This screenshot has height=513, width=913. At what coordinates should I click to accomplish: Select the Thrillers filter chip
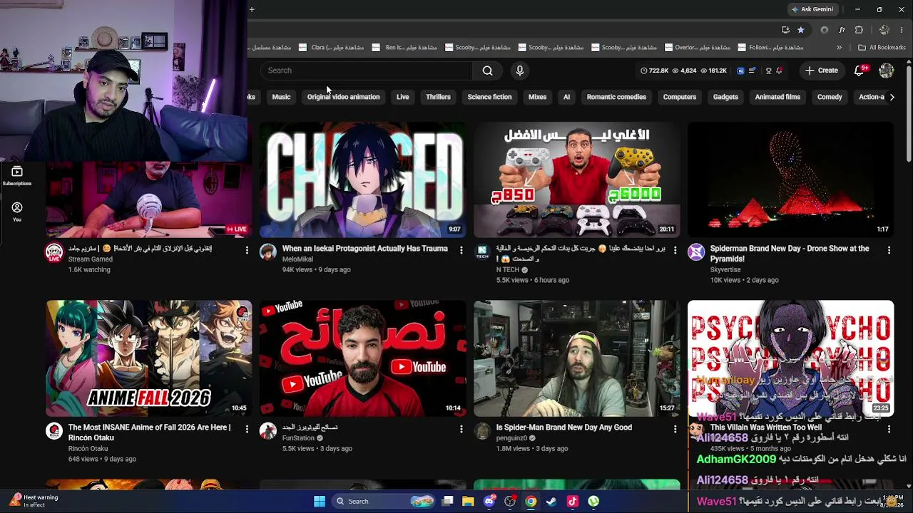438,97
